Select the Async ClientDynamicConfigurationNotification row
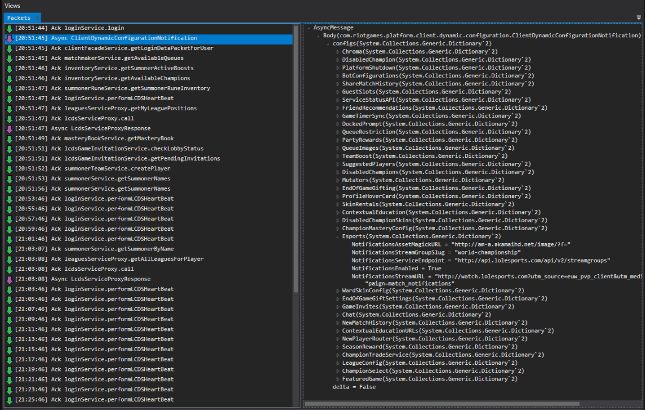Viewport: 645px width, 410px height. (x=148, y=38)
